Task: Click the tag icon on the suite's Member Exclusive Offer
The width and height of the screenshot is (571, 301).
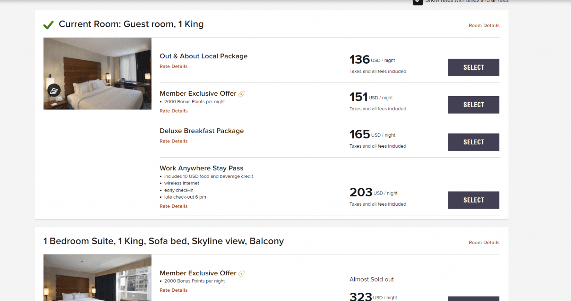Action: [241, 274]
